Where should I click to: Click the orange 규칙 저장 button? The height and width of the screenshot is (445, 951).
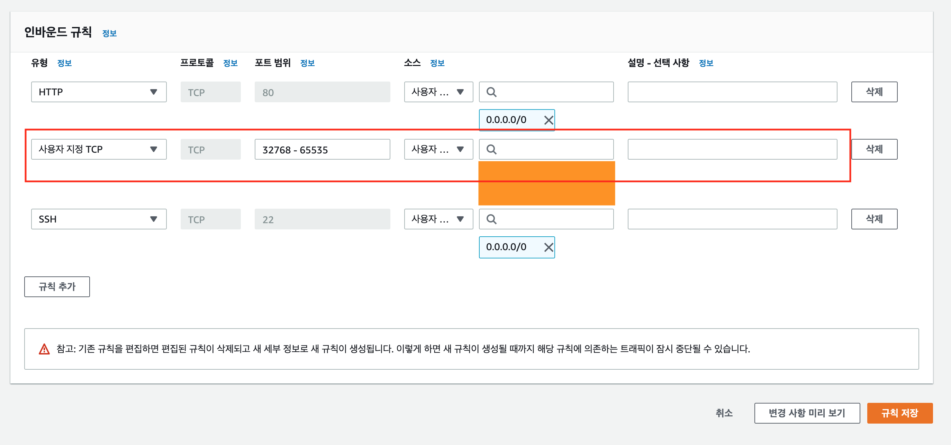899,413
